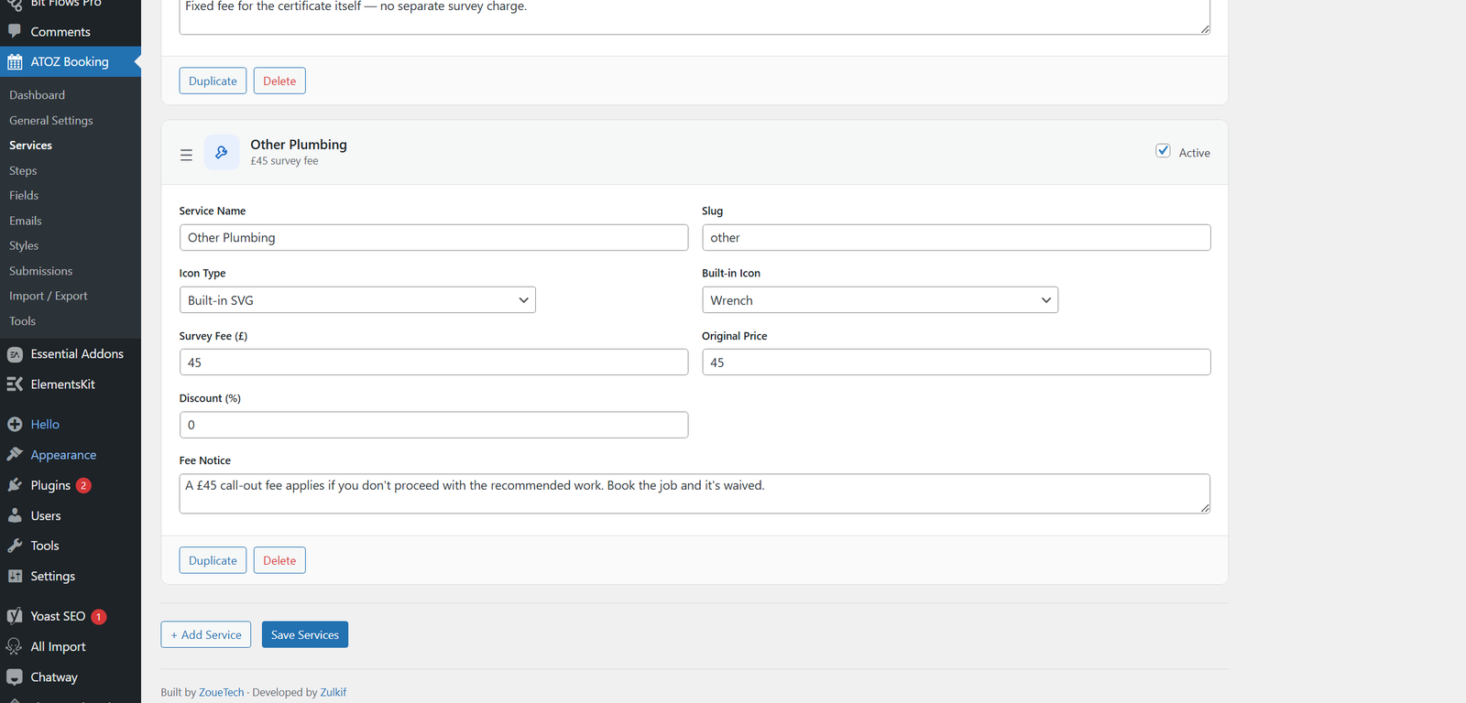Click the certificate fee notice textarea above
This screenshot has width=1466, height=703.
pos(695,16)
